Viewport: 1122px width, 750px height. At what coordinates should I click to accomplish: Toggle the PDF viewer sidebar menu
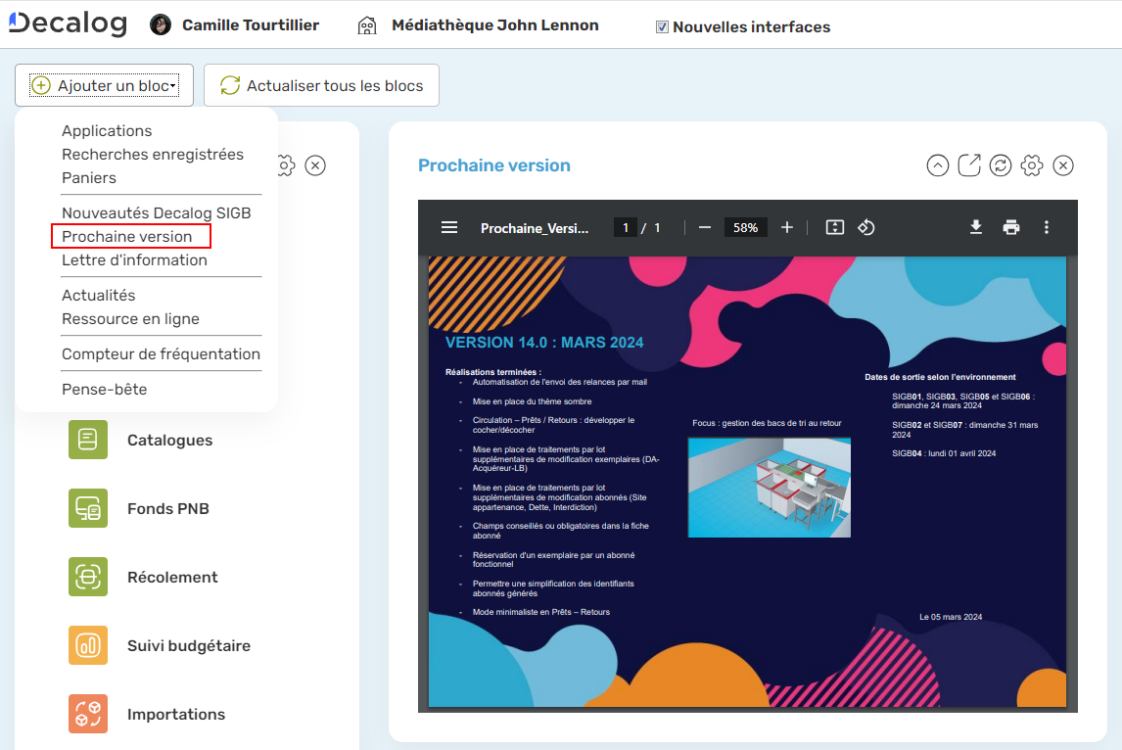point(449,227)
